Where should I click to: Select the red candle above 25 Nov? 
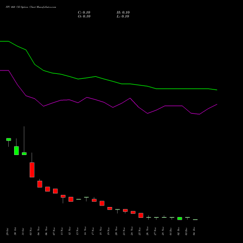pyautogui.click(x=141, y=215)
